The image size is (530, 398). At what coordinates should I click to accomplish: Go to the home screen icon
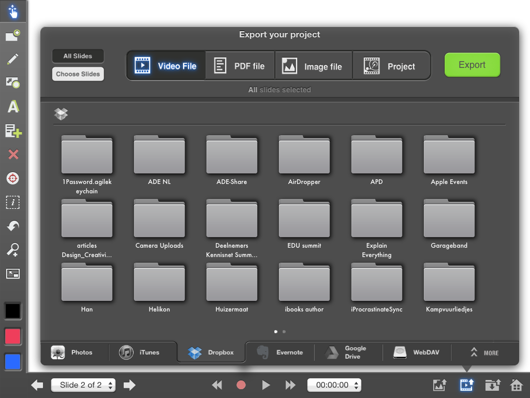516,385
